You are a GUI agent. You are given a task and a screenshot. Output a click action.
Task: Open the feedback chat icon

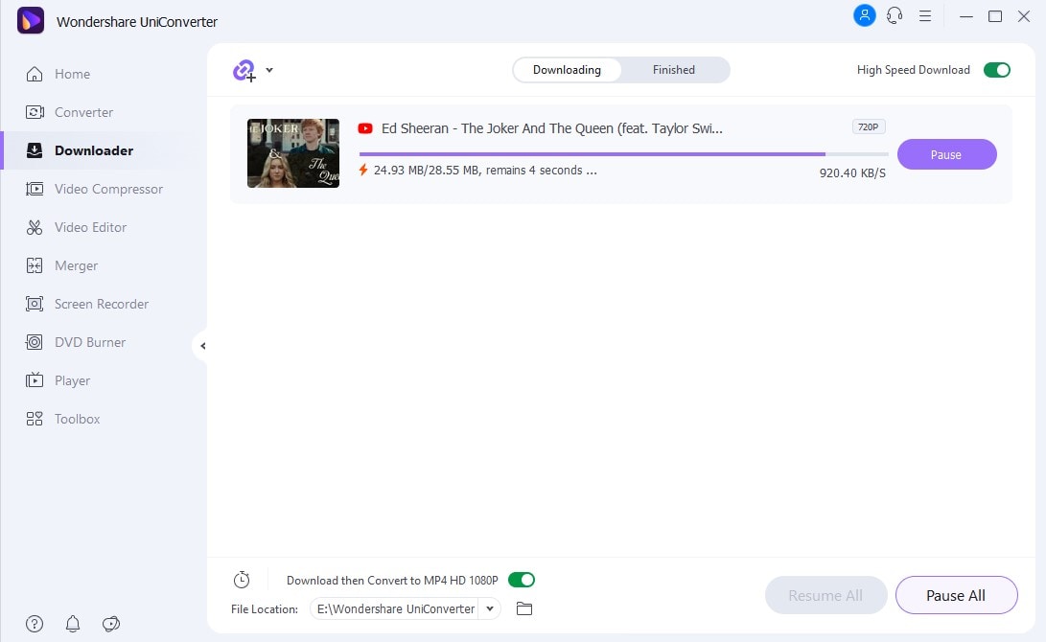[x=111, y=624]
